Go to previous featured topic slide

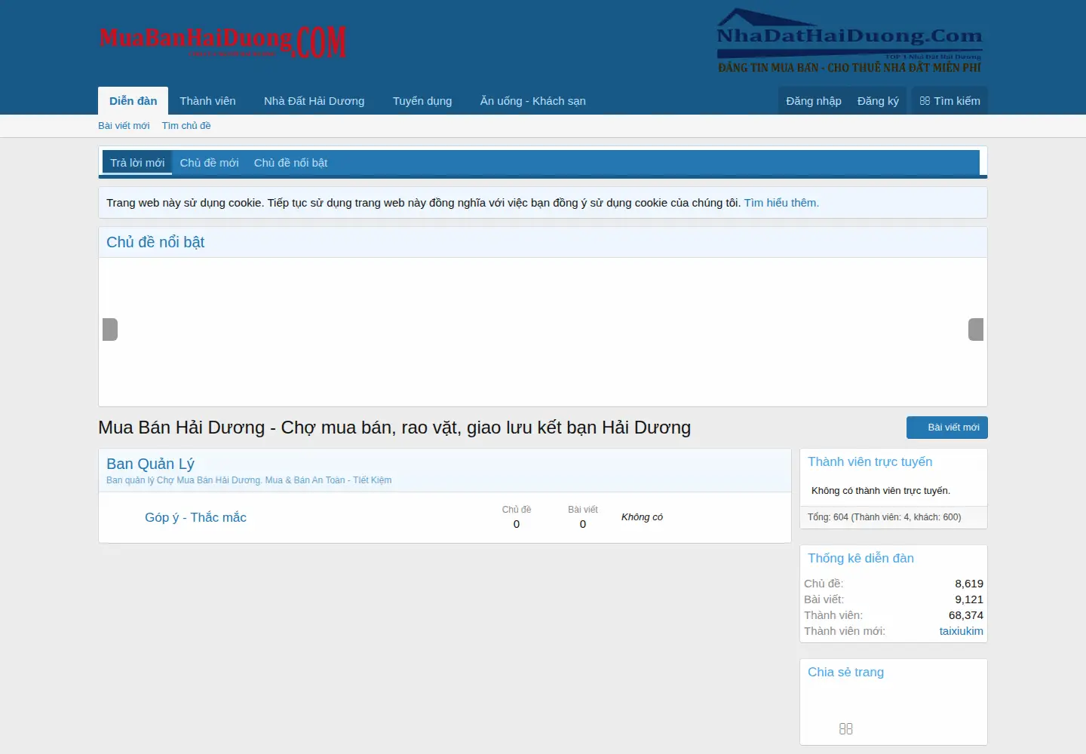pos(110,329)
